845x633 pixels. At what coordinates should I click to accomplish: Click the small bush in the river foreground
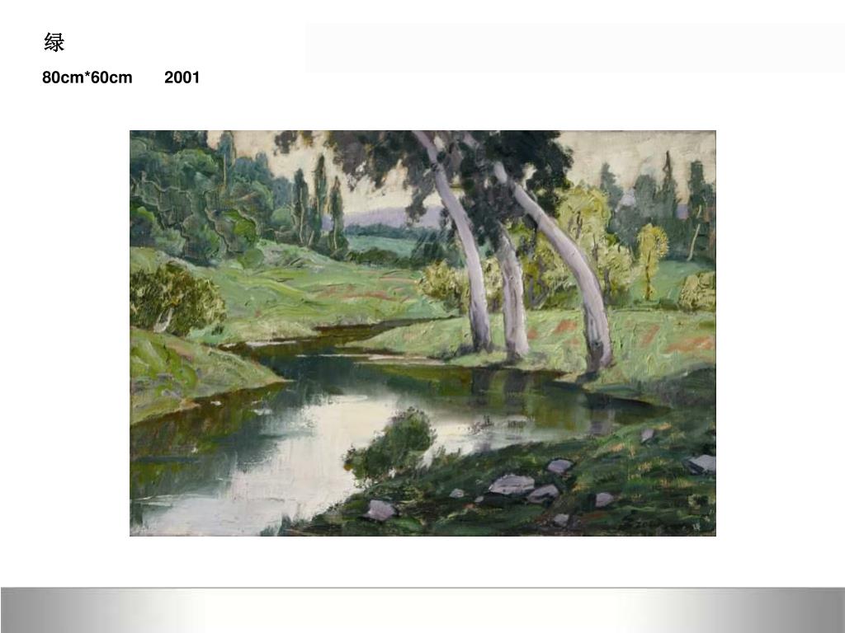(394, 444)
